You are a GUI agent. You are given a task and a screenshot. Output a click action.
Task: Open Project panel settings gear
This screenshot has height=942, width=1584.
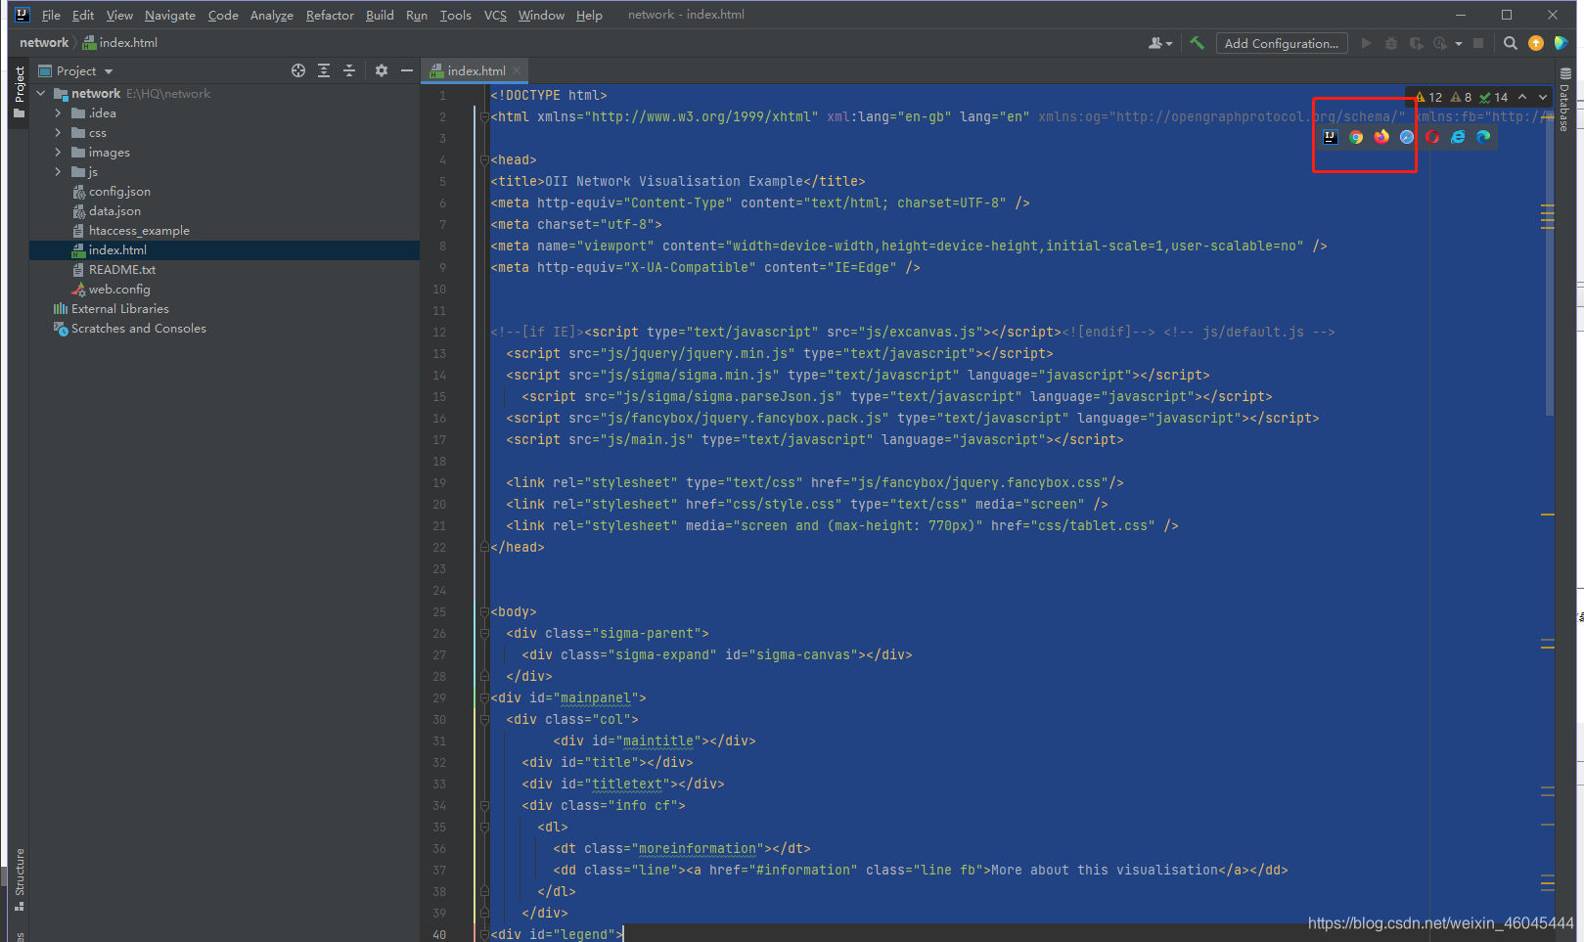[x=382, y=70]
